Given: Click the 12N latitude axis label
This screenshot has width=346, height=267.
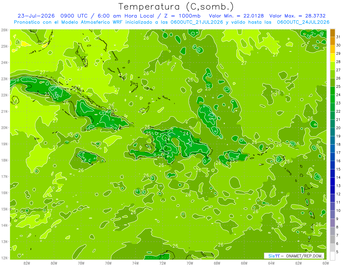Looking at the screenshot, I should coord(4,258).
